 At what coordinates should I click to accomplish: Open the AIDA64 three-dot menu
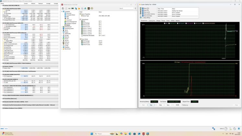click(x=135, y=8)
